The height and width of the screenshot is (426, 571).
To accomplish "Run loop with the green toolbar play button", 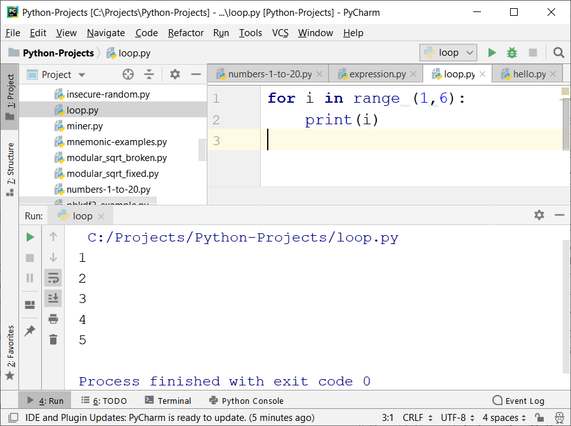I will [x=492, y=53].
